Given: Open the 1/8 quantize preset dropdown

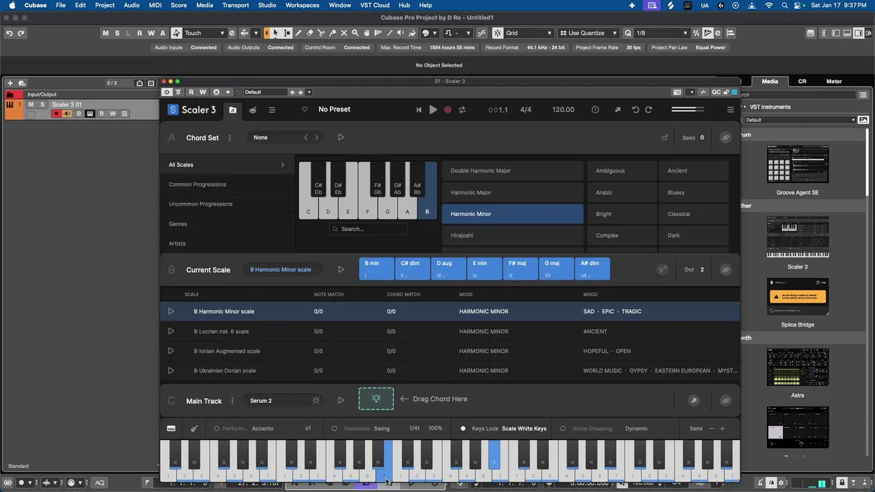Looking at the screenshot, I should (x=662, y=33).
